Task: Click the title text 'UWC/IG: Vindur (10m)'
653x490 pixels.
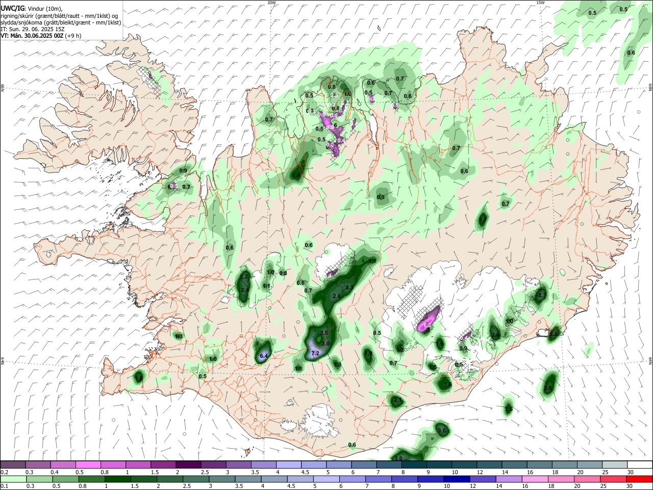Action: click(x=32, y=9)
